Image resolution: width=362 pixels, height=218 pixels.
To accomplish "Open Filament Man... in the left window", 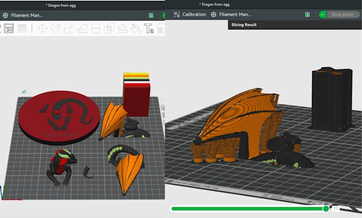I will (x=27, y=15).
